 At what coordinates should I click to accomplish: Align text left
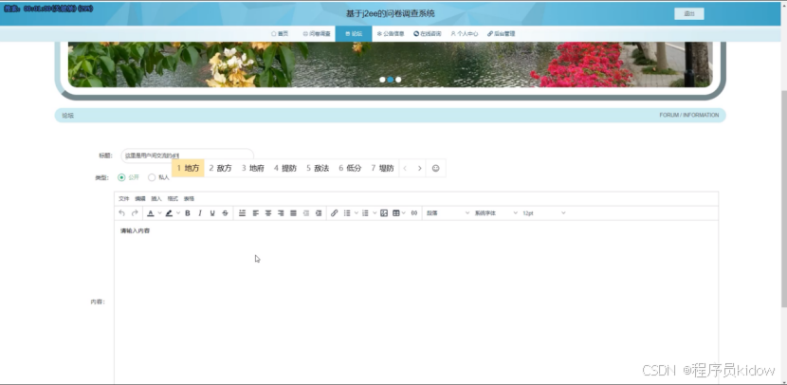255,213
